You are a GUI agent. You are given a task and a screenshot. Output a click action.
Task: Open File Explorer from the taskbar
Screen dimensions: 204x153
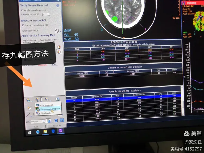point(45,132)
